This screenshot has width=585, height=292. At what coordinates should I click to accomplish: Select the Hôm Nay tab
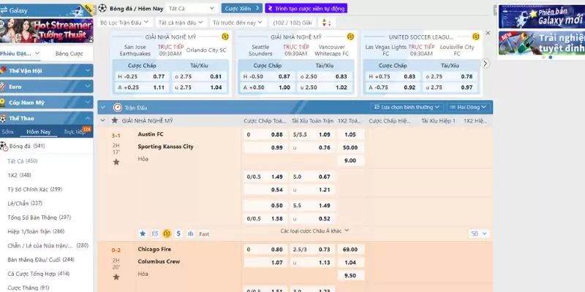(x=39, y=132)
